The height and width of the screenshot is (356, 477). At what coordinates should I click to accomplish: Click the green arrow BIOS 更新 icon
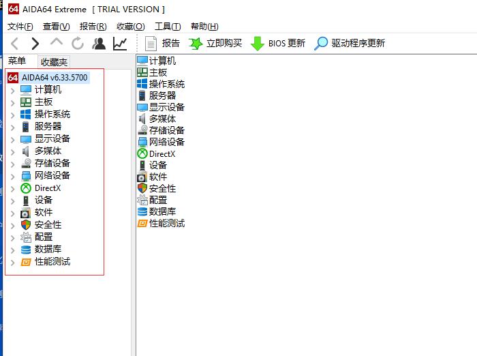point(258,44)
